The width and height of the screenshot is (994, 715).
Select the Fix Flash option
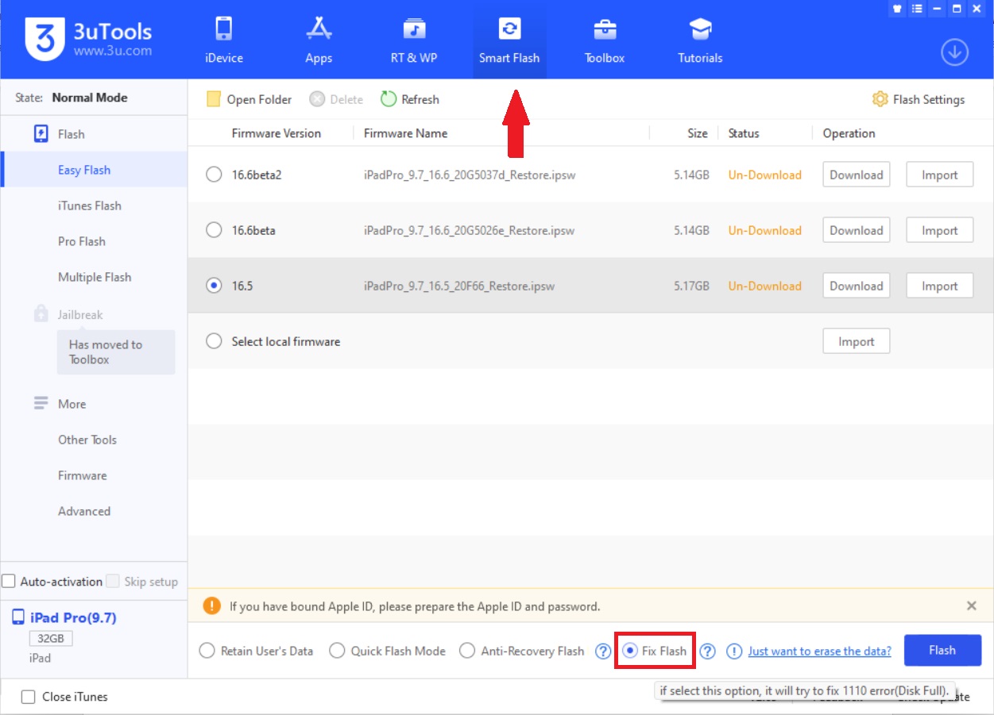click(x=629, y=651)
